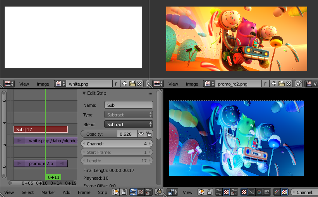
Task: Toggle the pin image icon
Action: [299, 84]
